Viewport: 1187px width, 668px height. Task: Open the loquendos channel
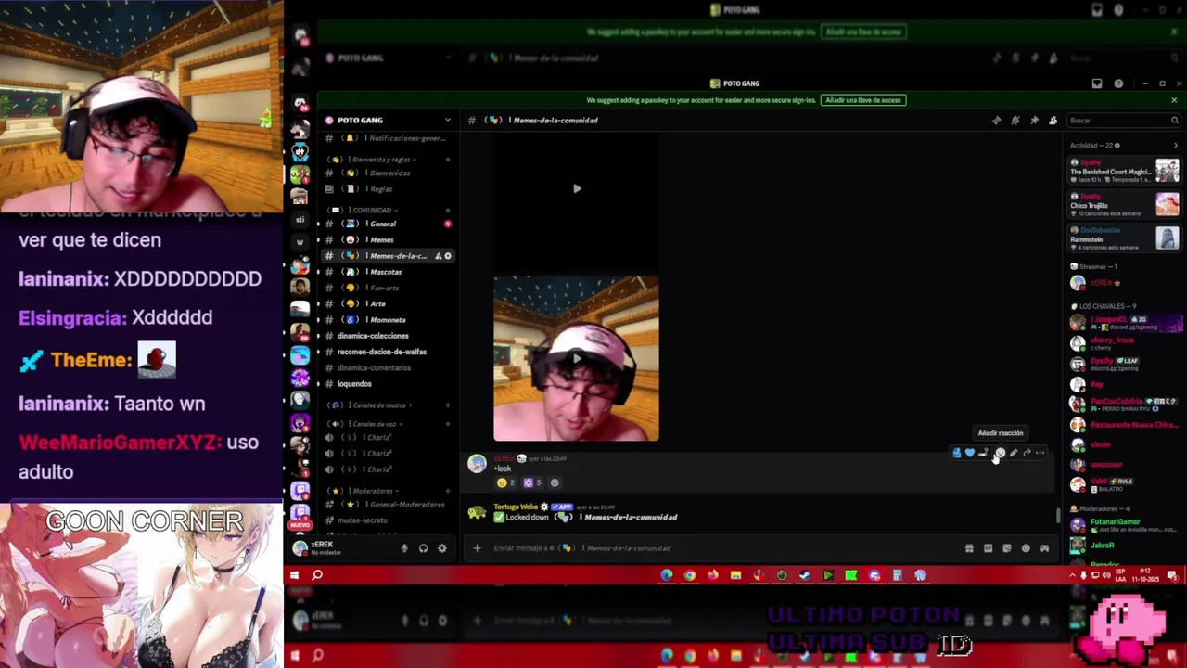tap(388, 384)
